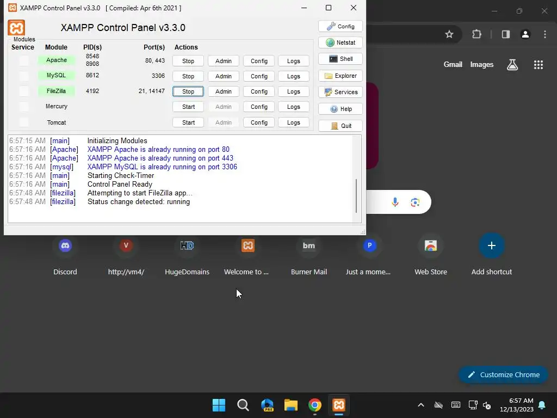Click the XAMPP orange logo in the panel
The image size is (557, 418).
16,28
